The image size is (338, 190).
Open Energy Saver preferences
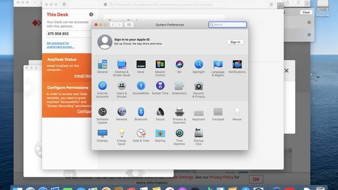[121, 137]
